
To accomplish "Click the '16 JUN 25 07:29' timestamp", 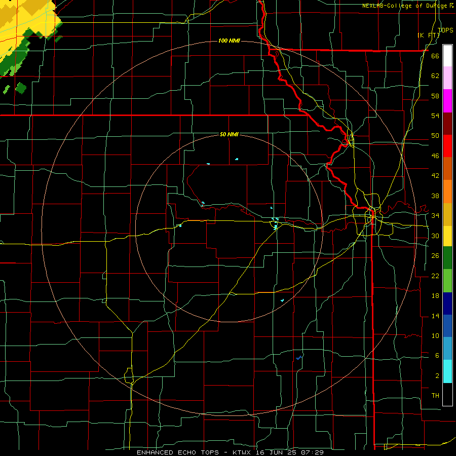I will pyautogui.click(x=290, y=452).
